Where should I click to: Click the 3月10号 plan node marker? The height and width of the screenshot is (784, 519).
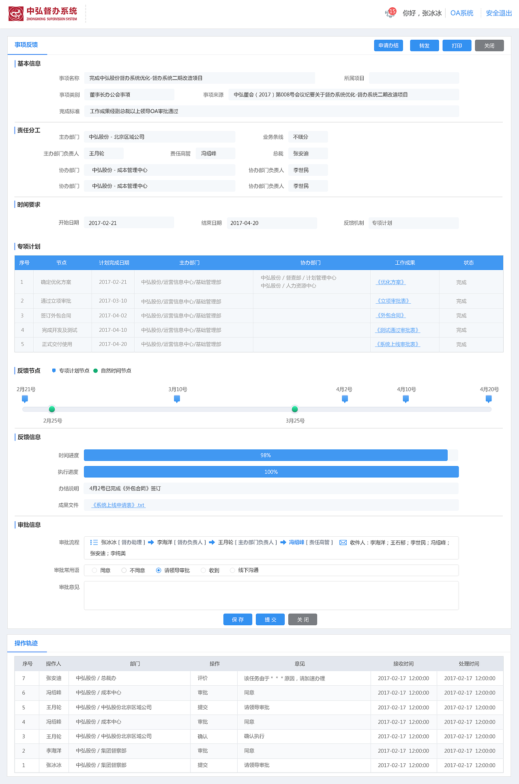(177, 399)
